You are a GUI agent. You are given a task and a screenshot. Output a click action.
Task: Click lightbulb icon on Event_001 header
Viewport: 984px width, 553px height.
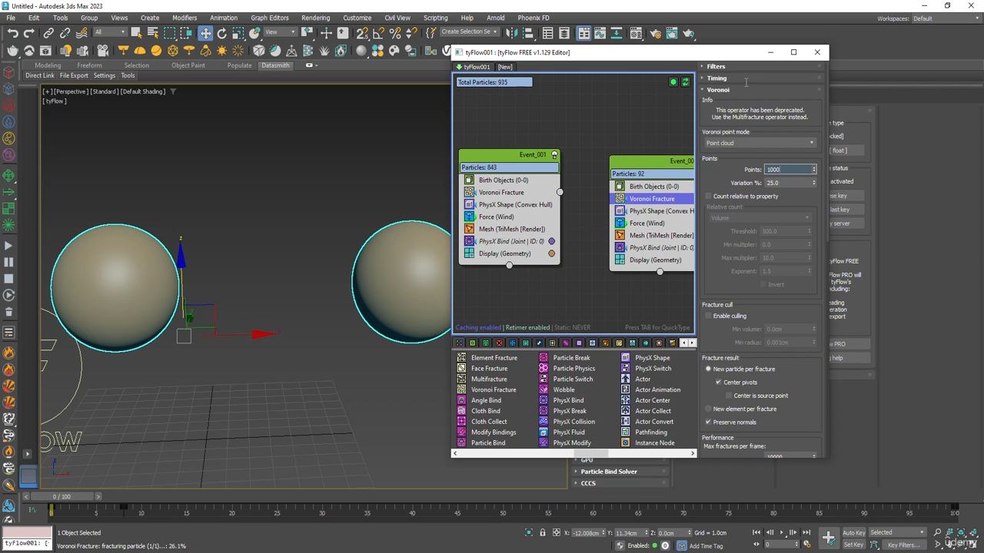[554, 154]
